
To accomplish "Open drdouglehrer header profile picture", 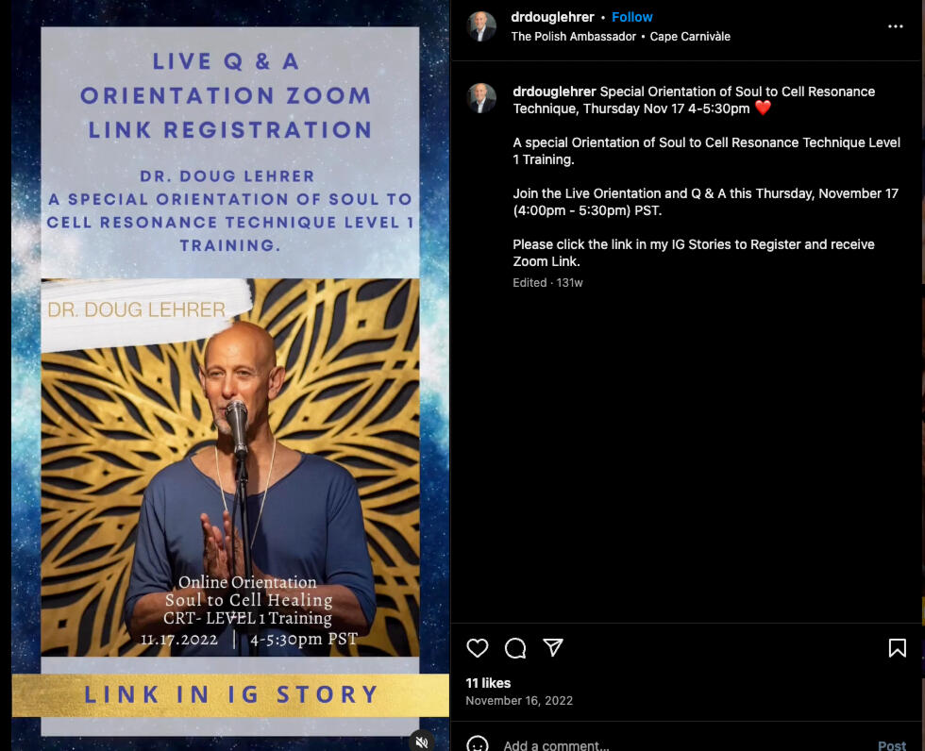I will tap(481, 26).
